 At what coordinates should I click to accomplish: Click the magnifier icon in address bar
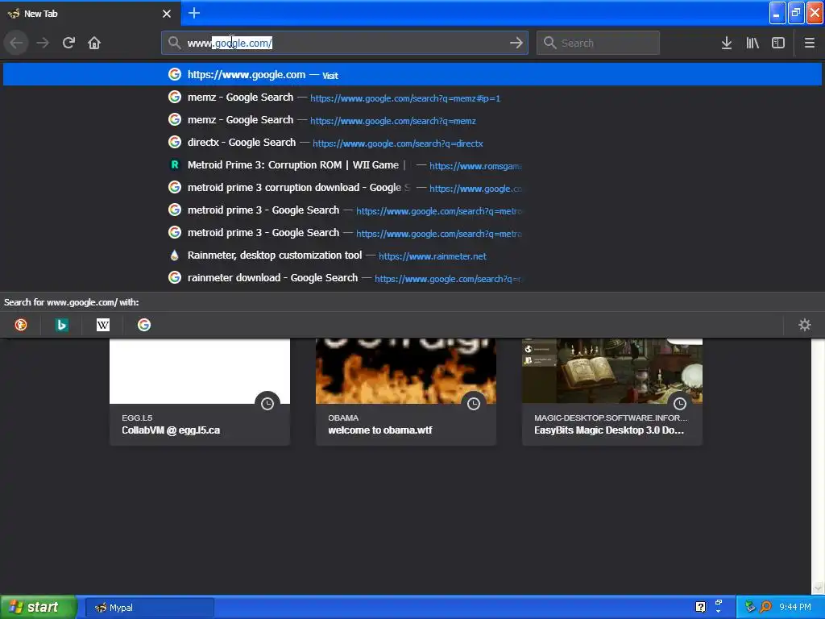pos(174,43)
